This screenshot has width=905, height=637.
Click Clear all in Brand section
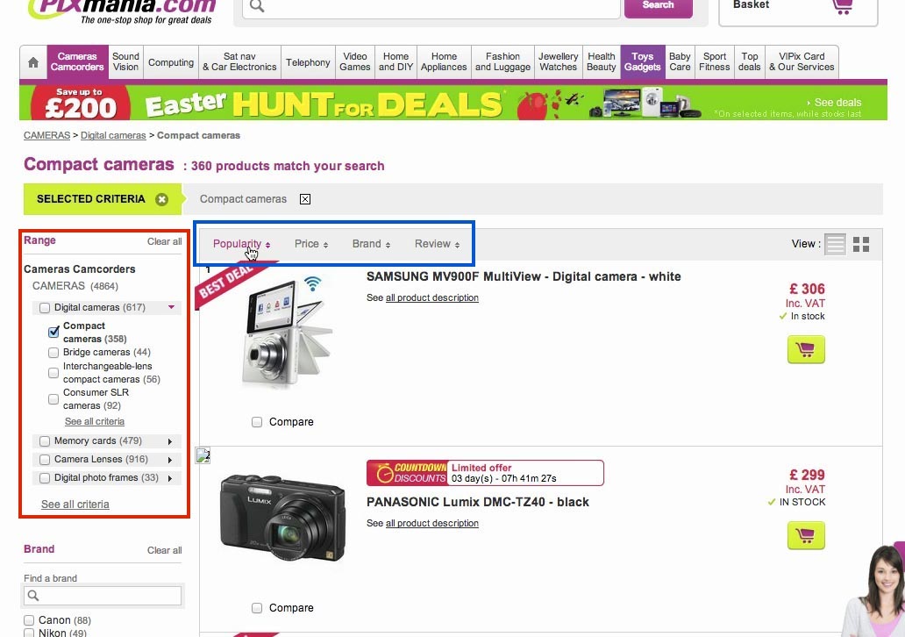[165, 550]
